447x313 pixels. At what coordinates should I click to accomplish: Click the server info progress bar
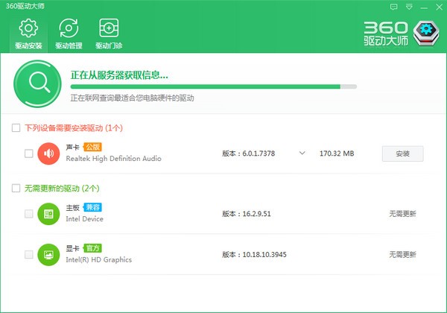(214, 86)
